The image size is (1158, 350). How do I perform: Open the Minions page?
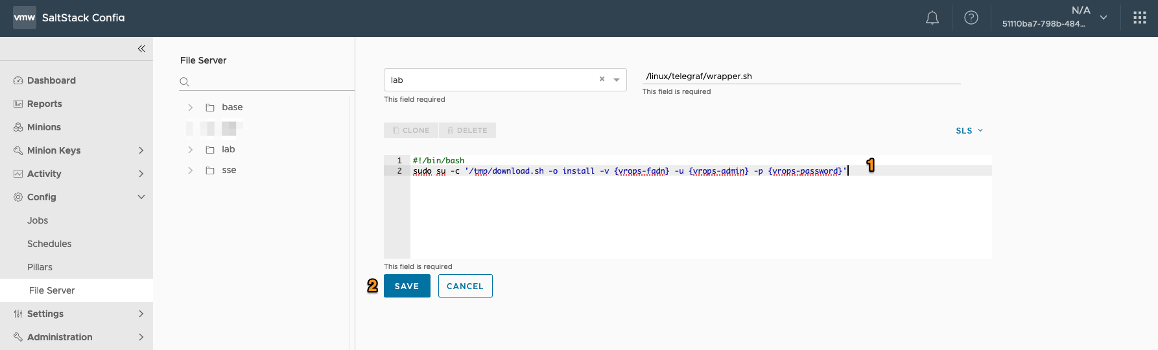[x=44, y=127]
